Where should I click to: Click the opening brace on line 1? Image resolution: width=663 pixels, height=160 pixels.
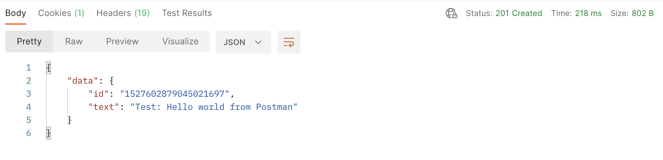[49, 68]
